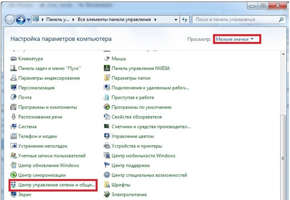Image resolution: width=290 pixels, height=200 pixels.
Task: Open the Телефон и модем icon
Action: (14, 136)
